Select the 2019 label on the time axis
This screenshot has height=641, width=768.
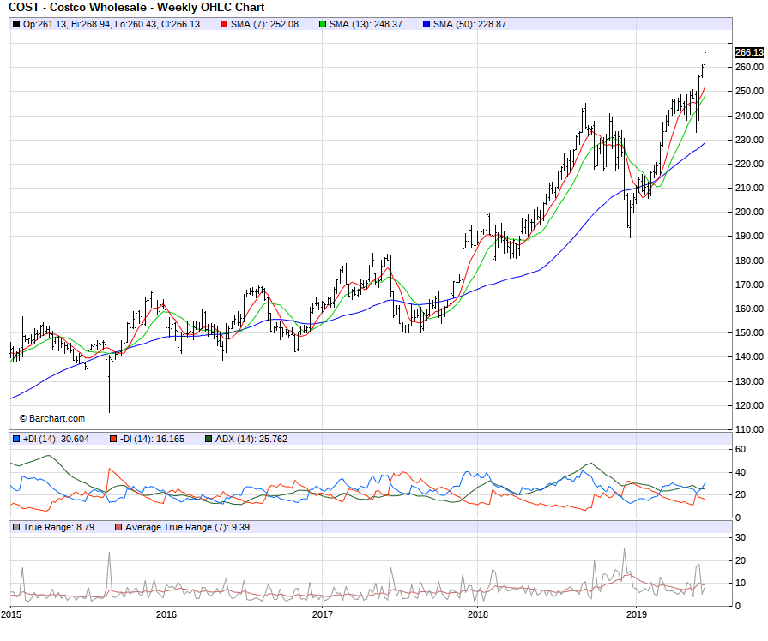[636, 614]
